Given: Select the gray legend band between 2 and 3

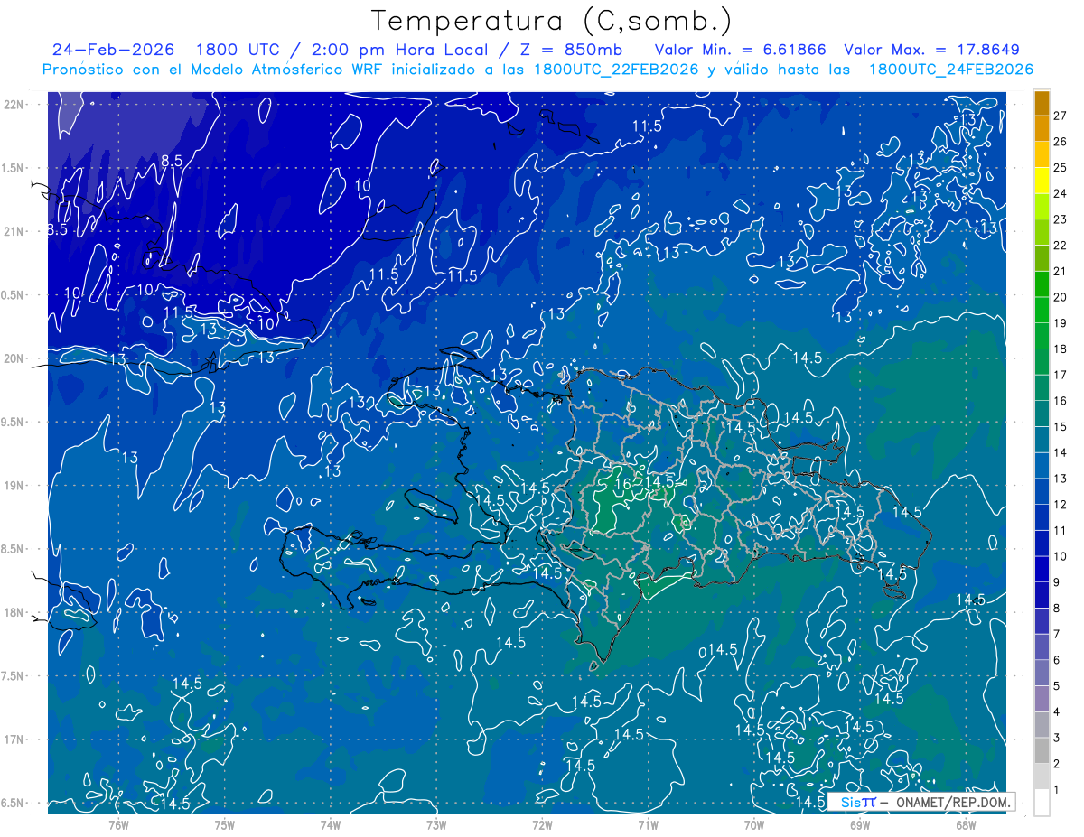Looking at the screenshot, I should 1042,750.
